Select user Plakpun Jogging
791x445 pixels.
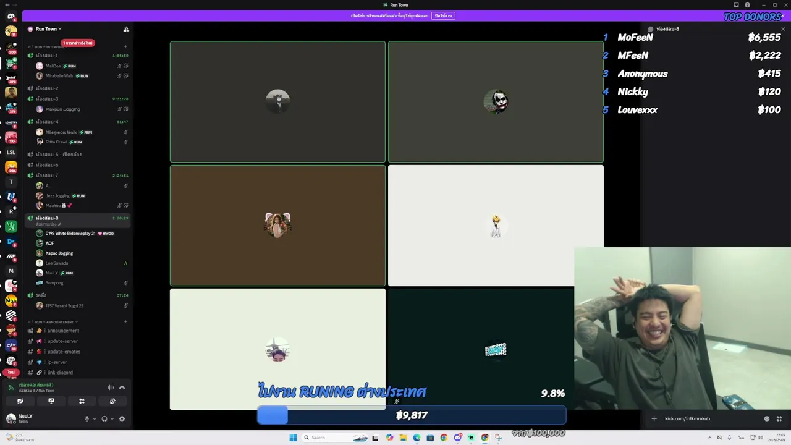coord(82,109)
